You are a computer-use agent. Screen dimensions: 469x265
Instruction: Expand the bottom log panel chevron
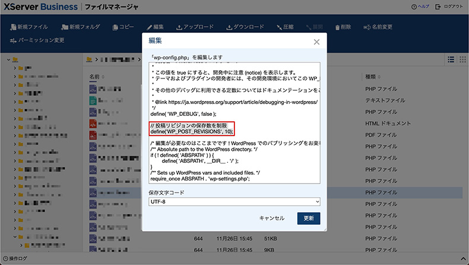tap(463, 258)
